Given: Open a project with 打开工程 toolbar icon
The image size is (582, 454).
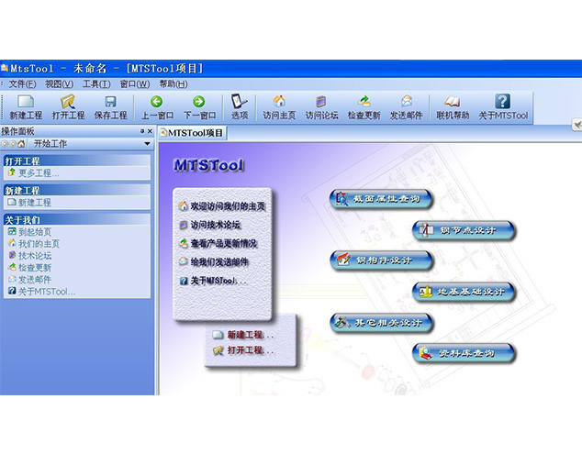Looking at the screenshot, I should click(68, 107).
